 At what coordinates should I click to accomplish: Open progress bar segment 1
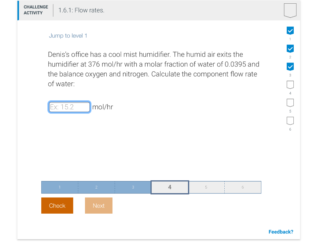coord(60,187)
